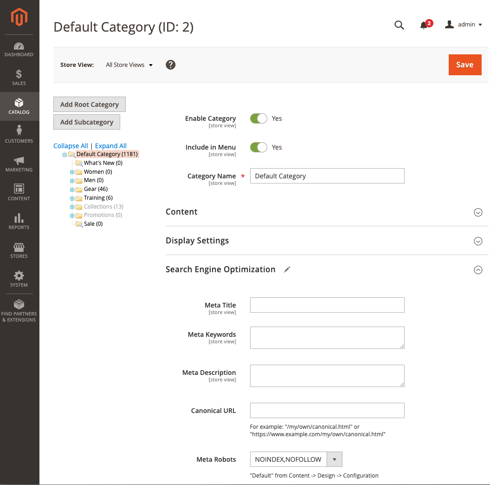
Task: Click into the Meta Title input field
Action: (x=327, y=305)
